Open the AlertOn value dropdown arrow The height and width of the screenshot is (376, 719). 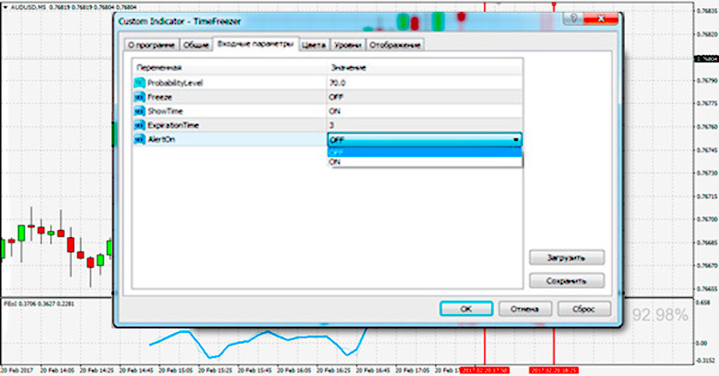click(516, 140)
